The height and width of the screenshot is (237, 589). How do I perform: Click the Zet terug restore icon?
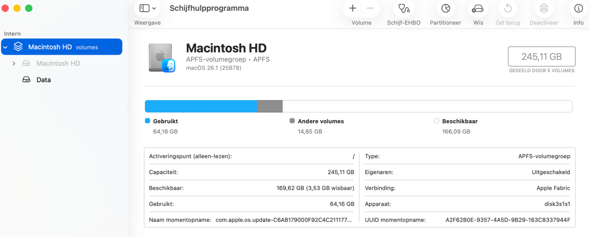[507, 9]
